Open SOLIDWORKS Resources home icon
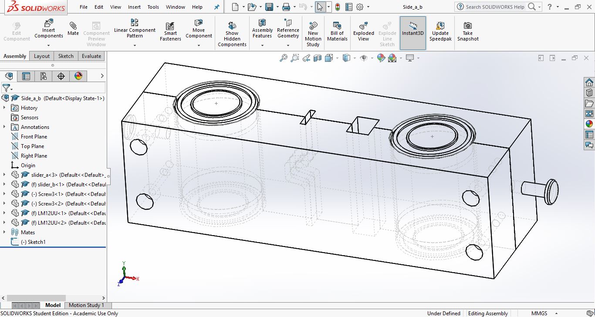This screenshot has width=595, height=317. (589, 82)
